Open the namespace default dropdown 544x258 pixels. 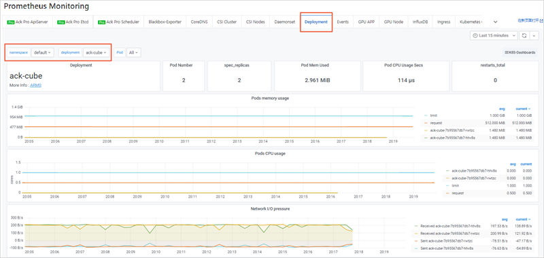(43, 52)
